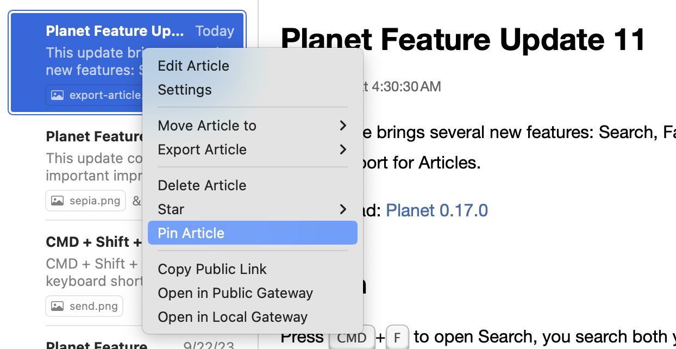676x349 pixels.
Task: Expand the Export Article submenu chevron
Action: (x=343, y=149)
